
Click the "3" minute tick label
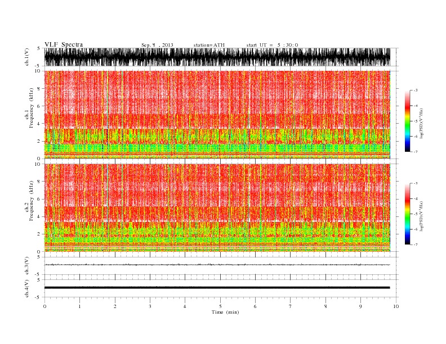tap(150, 306)
